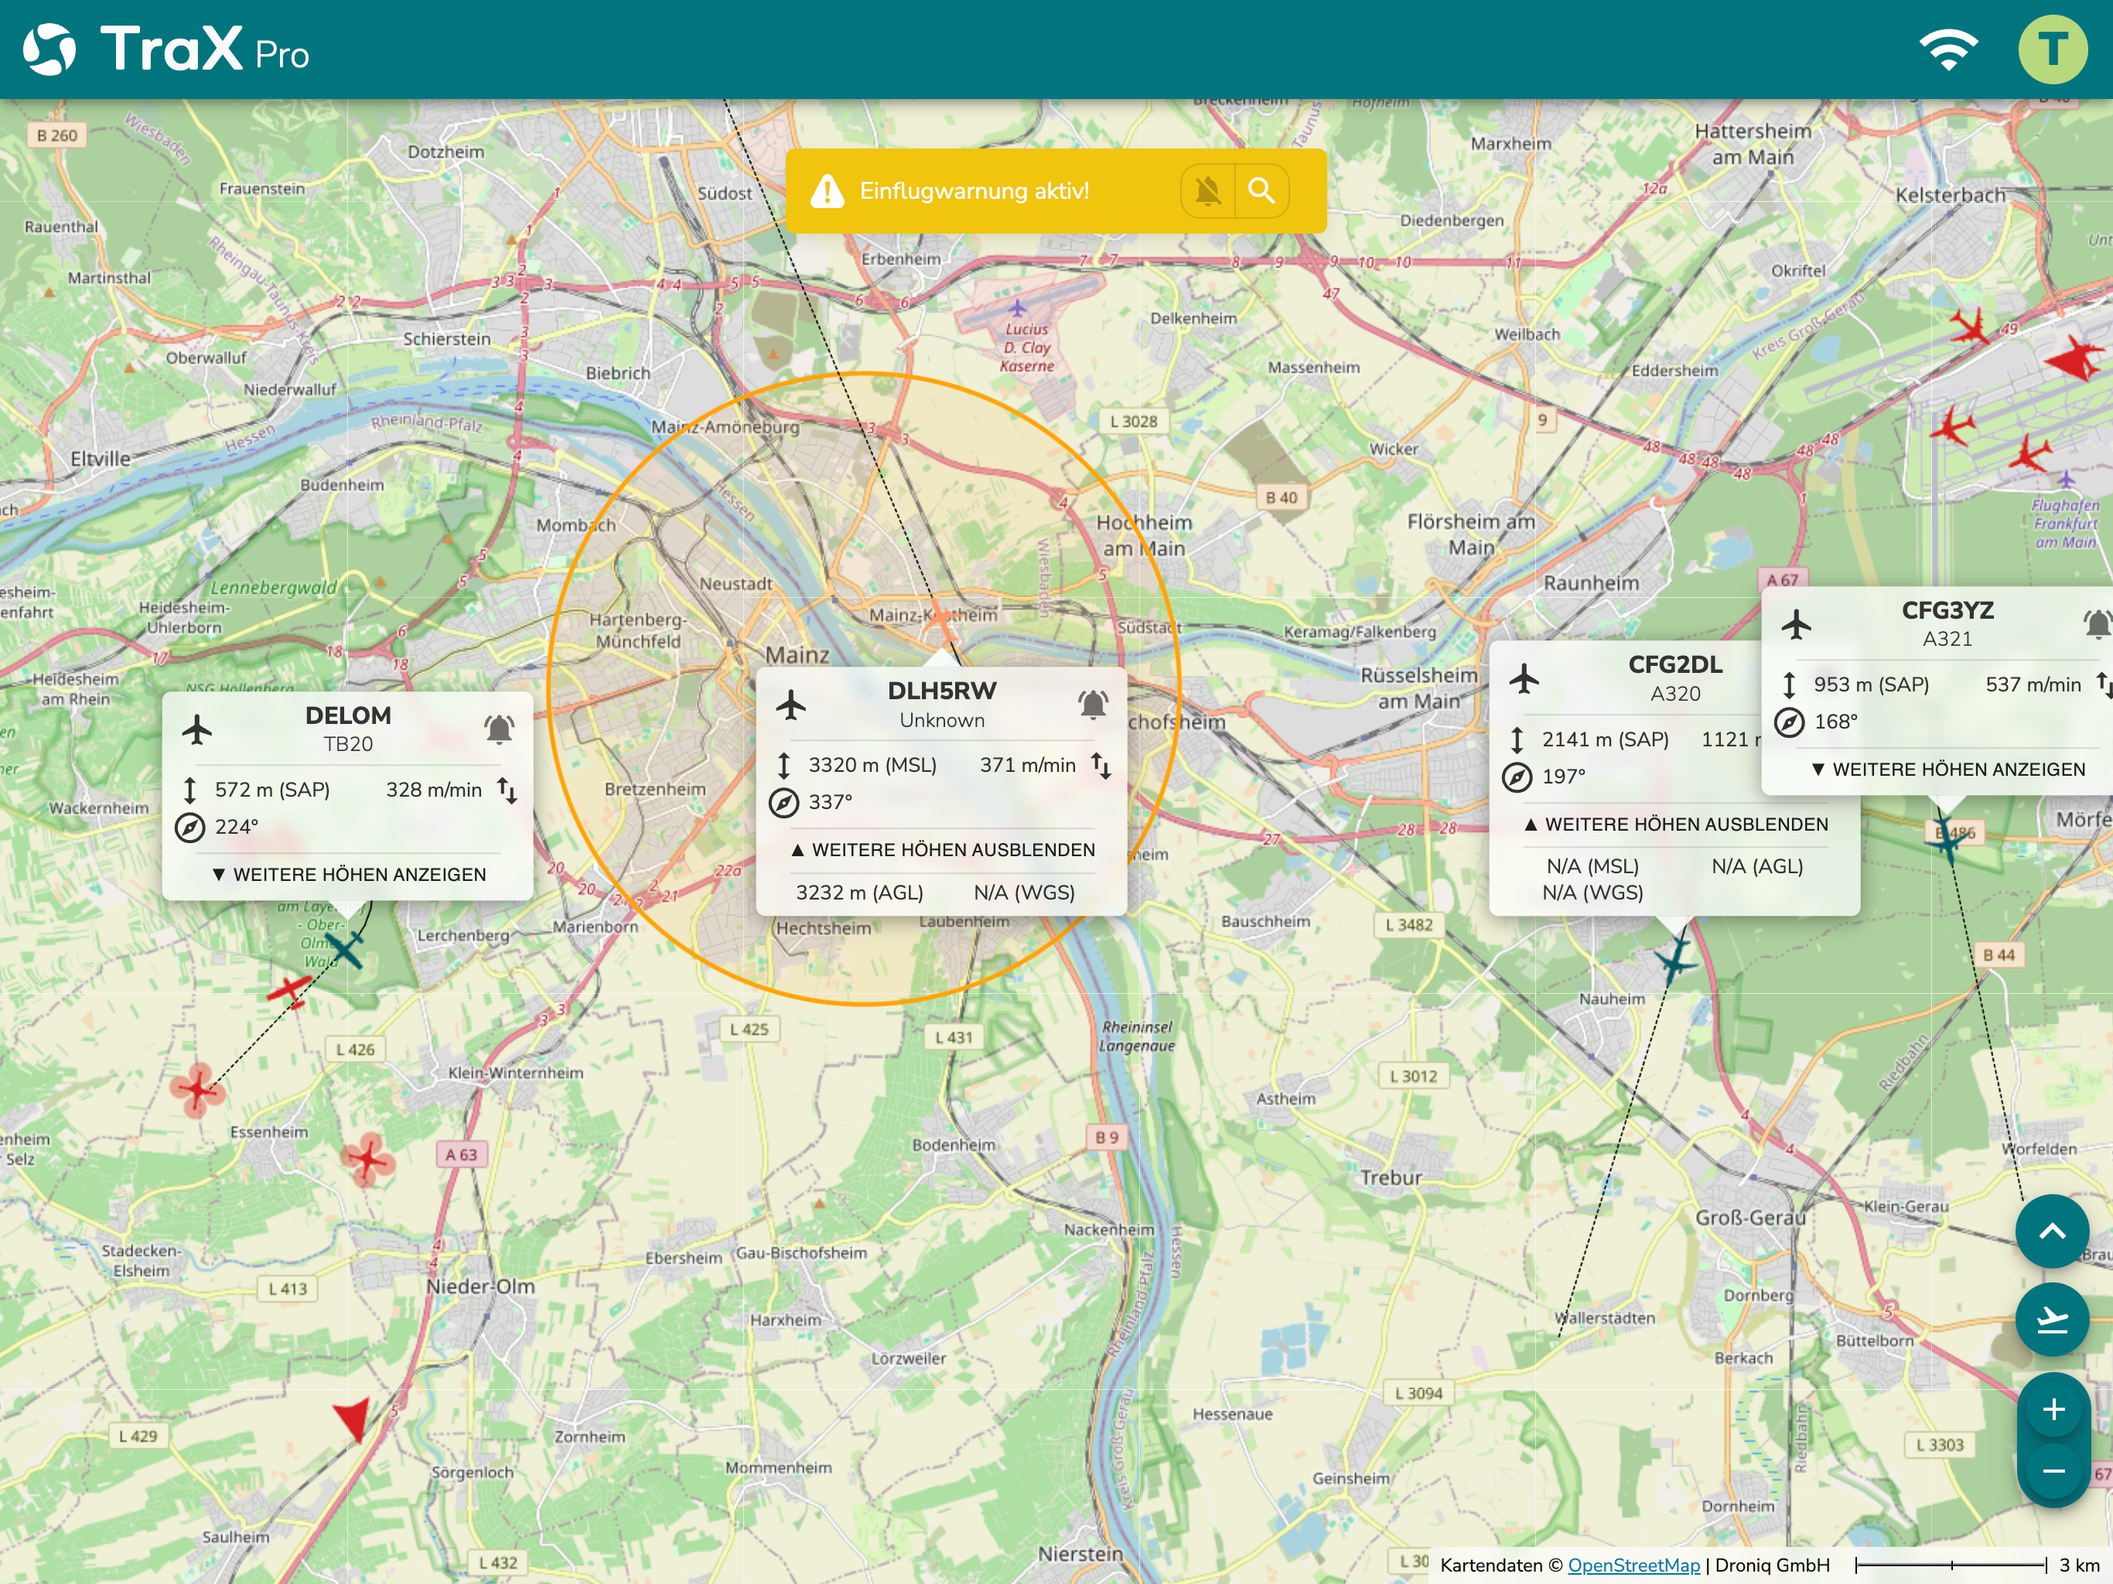Click the DLH5RW callsign title
The width and height of the screenshot is (2113, 1584).
point(942,691)
